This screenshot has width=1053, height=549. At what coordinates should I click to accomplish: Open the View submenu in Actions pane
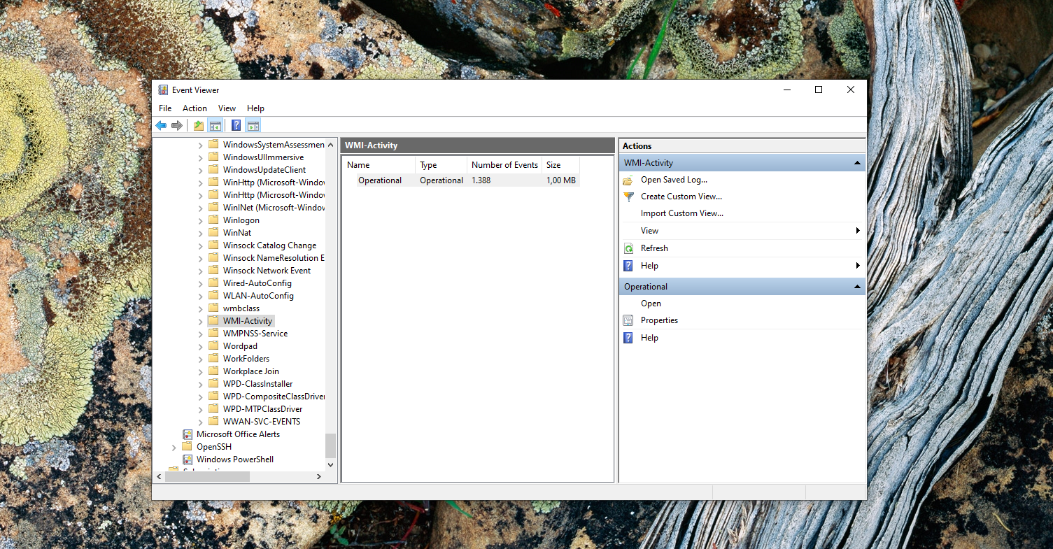(x=857, y=231)
